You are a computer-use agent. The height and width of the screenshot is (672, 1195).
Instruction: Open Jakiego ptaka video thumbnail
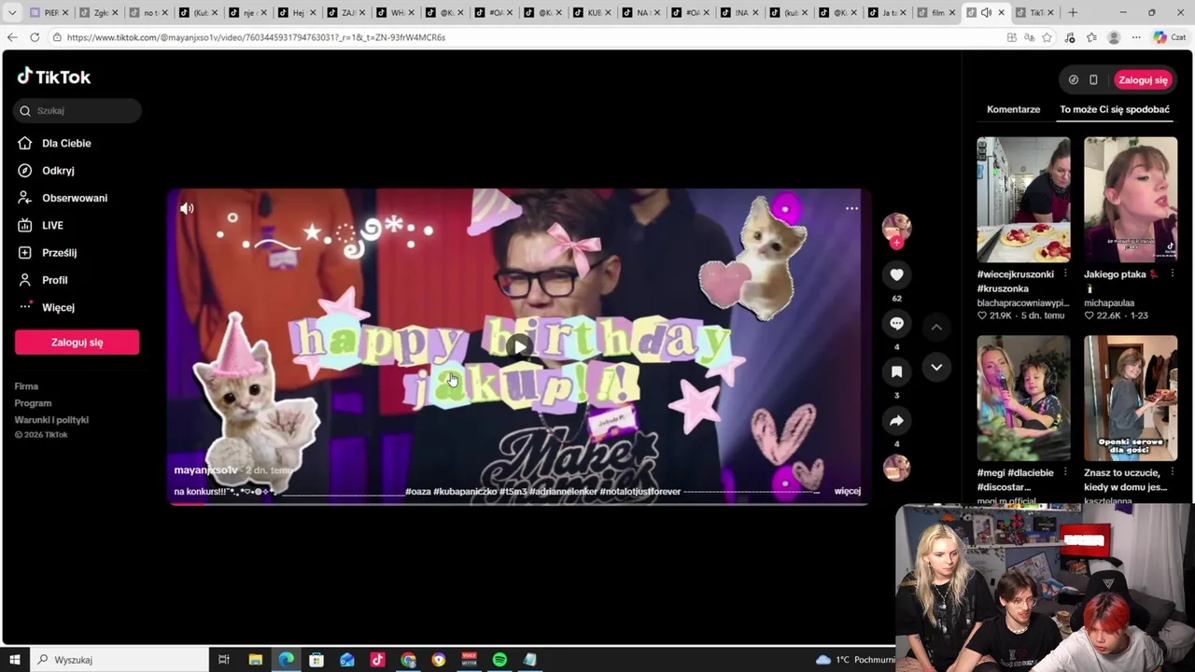[1131, 200]
